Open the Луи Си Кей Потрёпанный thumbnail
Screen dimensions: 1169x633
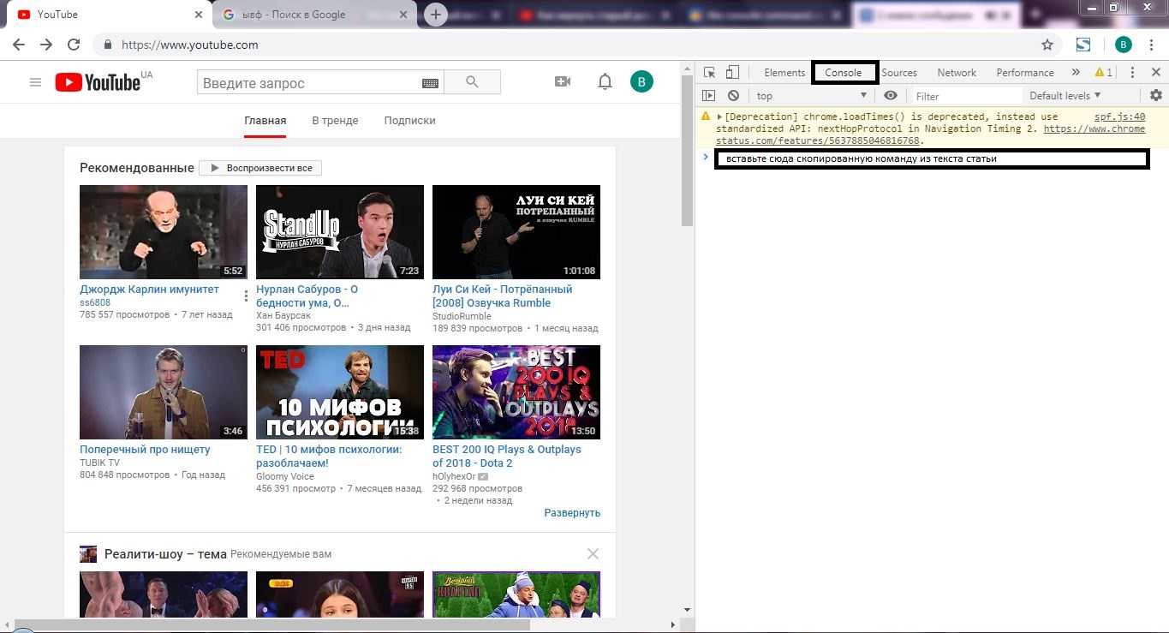[x=516, y=232]
